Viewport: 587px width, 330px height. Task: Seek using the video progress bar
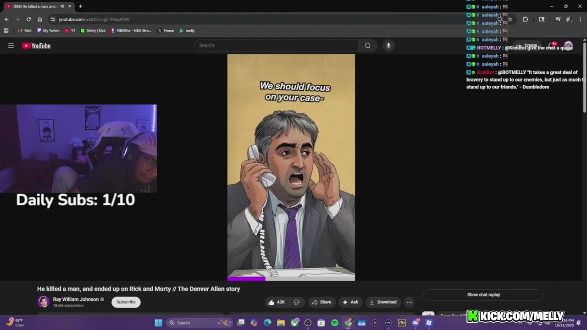[x=291, y=278]
